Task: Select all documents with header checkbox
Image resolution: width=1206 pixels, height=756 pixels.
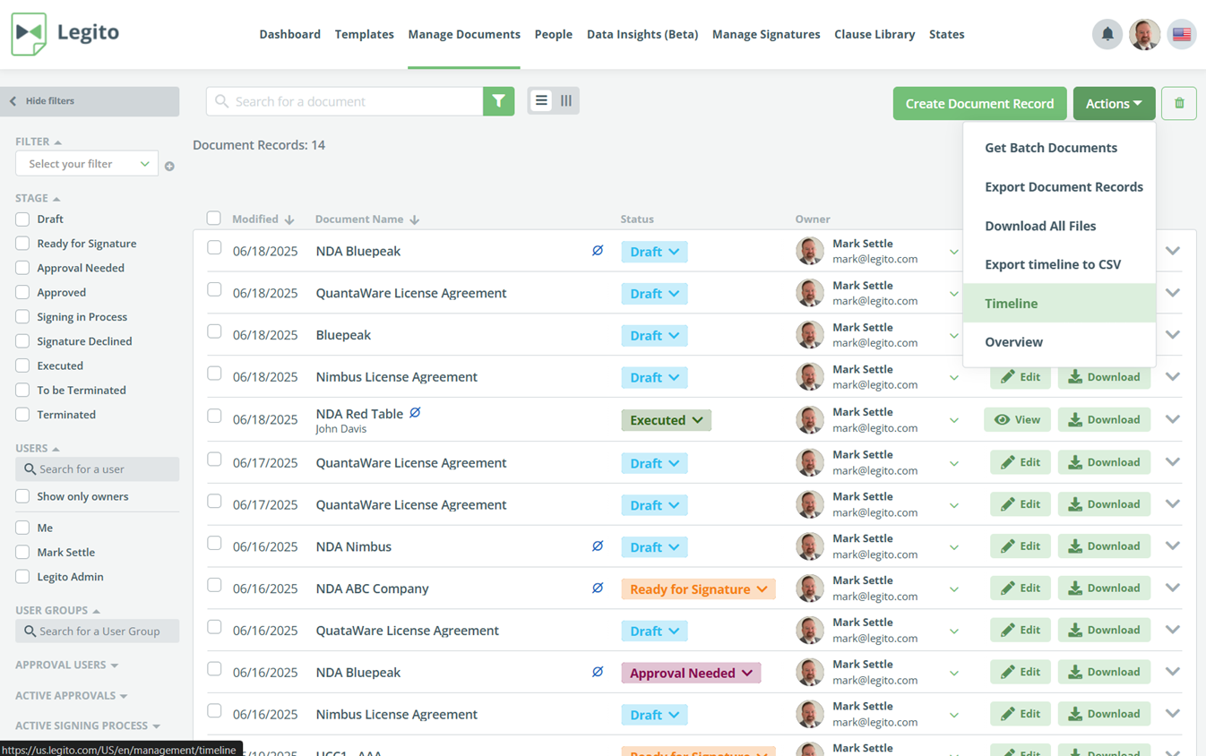Action: (x=213, y=218)
